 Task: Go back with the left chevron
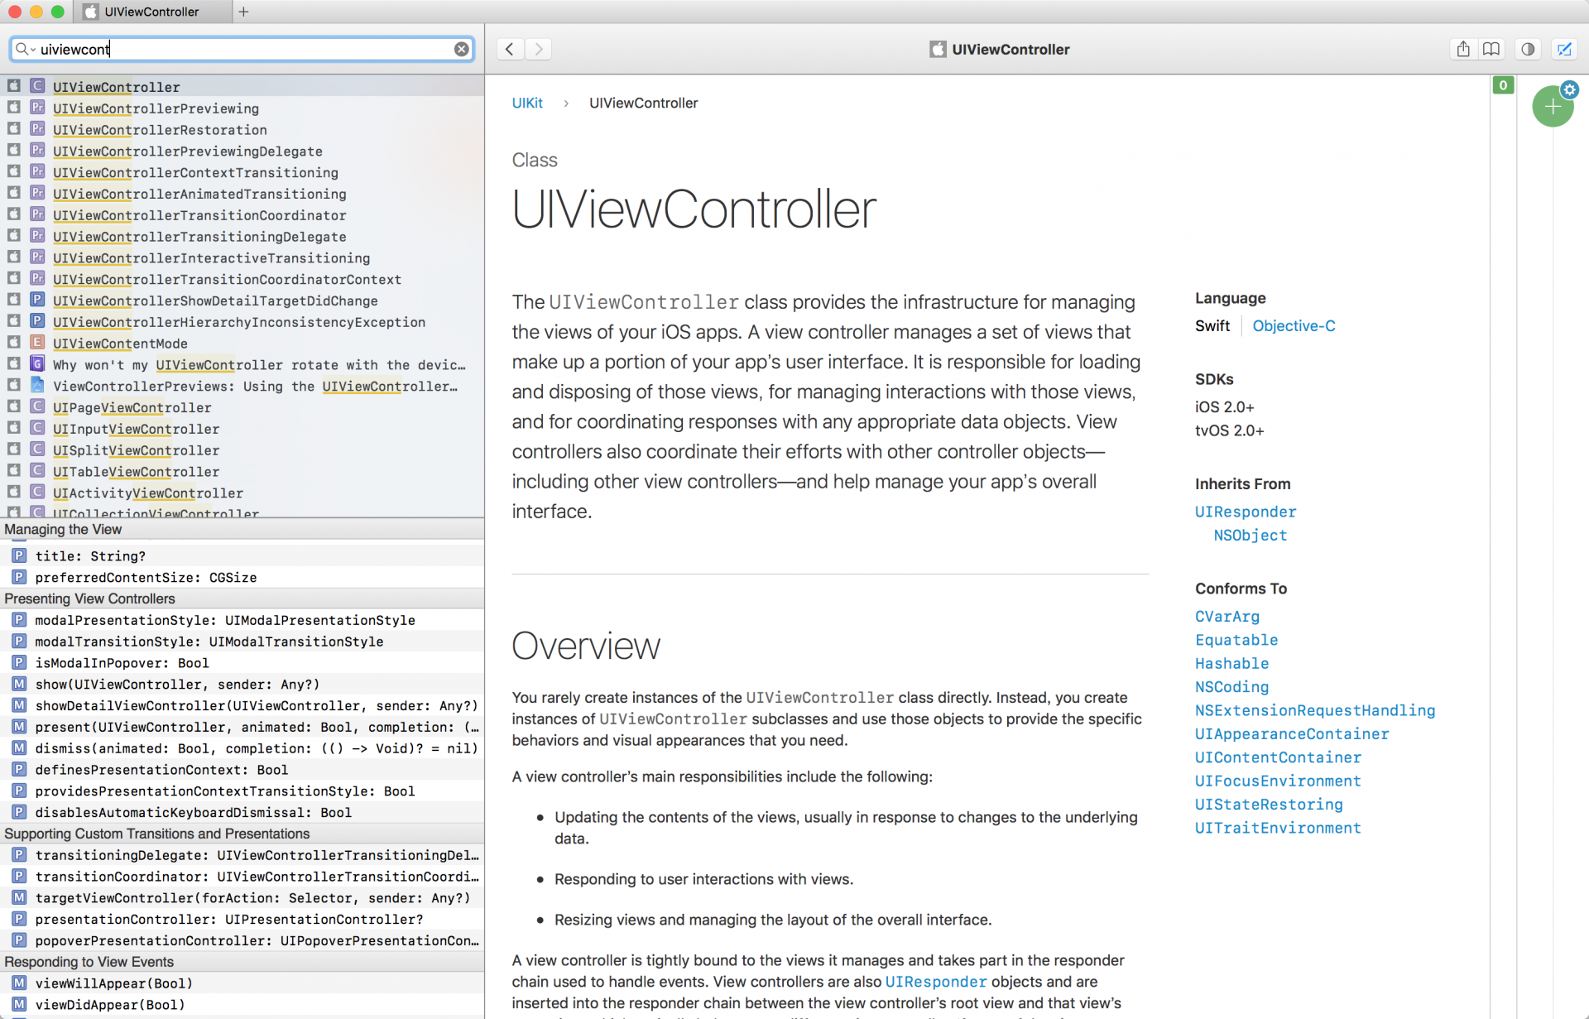(510, 49)
